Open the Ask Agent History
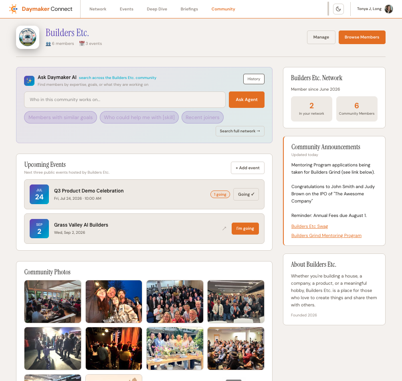This screenshot has height=381, width=402. (254, 79)
